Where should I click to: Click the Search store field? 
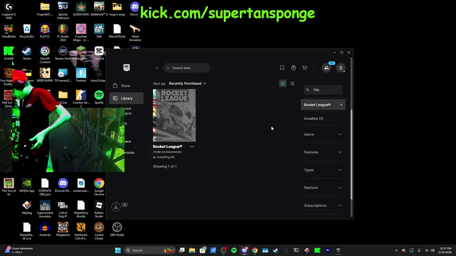tap(187, 68)
